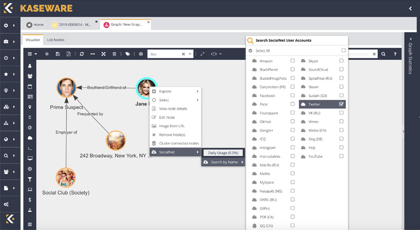420x230 pixels.
Task: Click the asterisk icon in toolbar
Action: point(47,54)
